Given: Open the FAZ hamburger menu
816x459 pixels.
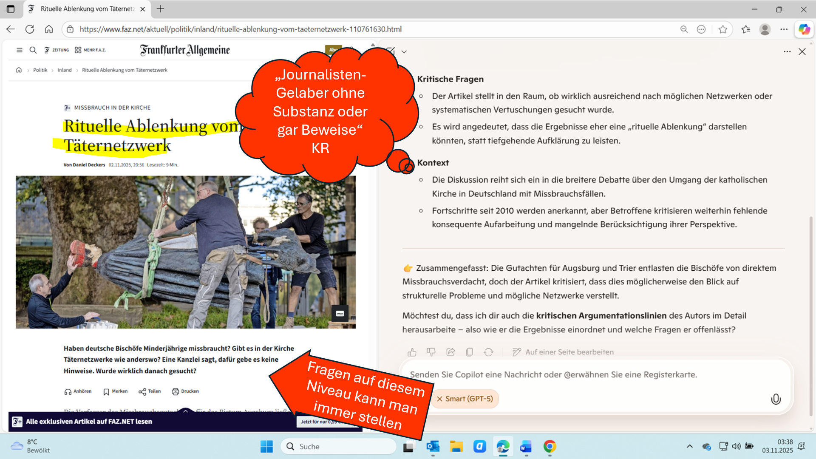Looking at the screenshot, I should coord(19,50).
